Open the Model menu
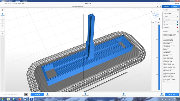 10,4
